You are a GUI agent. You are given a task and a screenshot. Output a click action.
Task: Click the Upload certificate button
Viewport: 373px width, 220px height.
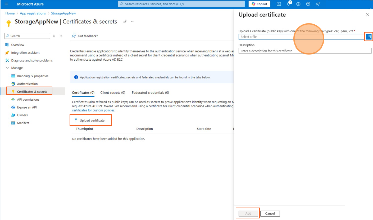tap(91, 120)
